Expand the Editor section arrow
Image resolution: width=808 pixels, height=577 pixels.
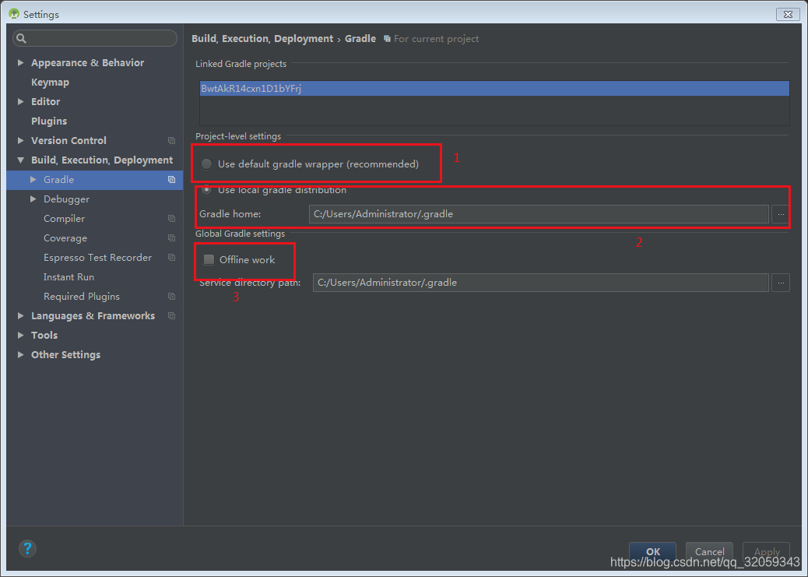(20, 101)
